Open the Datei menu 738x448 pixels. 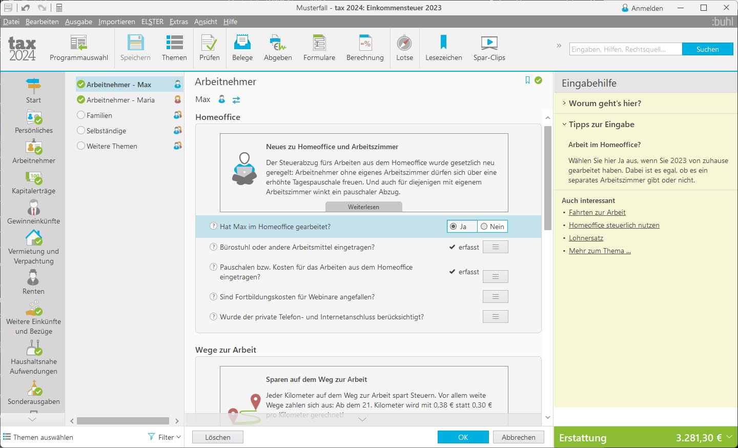pyautogui.click(x=11, y=22)
